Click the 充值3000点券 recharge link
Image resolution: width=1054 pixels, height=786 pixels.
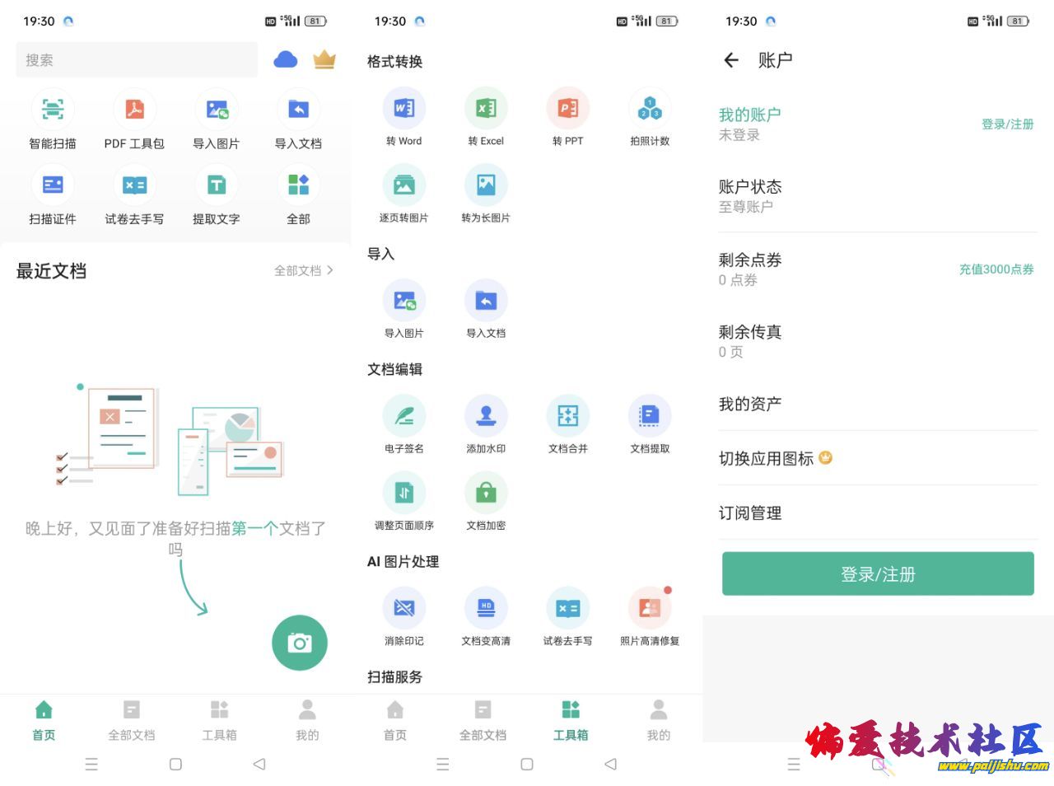tap(996, 269)
